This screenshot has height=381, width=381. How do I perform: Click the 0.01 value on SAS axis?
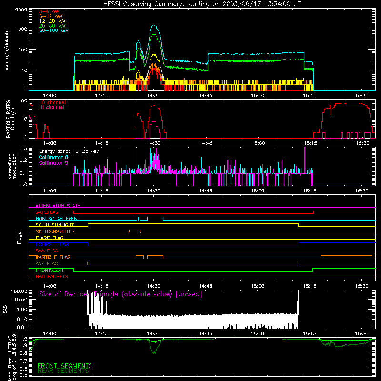tap(22, 327)
